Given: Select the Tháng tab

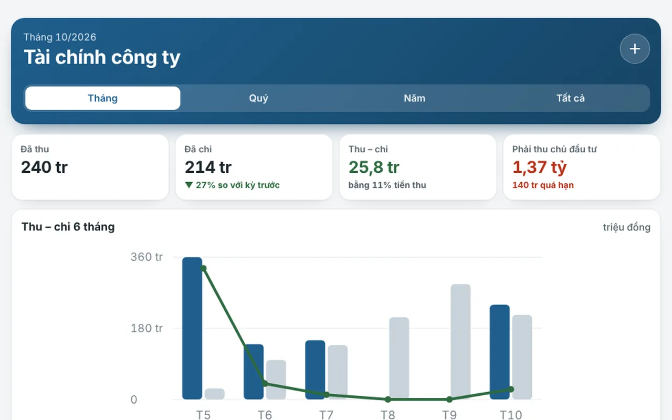Looking at the screenshot, I should pyautogui.click(x=103, y=98).
